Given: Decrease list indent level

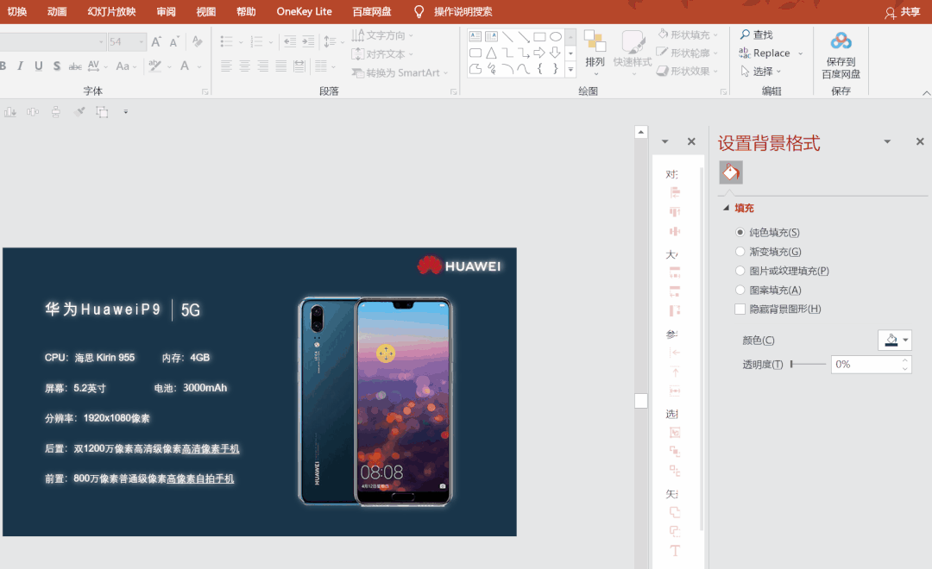Looking at the screenshot, I should pyautogui.click(x=290, y=41).
